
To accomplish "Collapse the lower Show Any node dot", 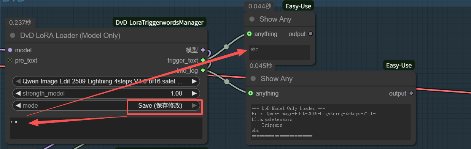I will click(x=253, y=79).
